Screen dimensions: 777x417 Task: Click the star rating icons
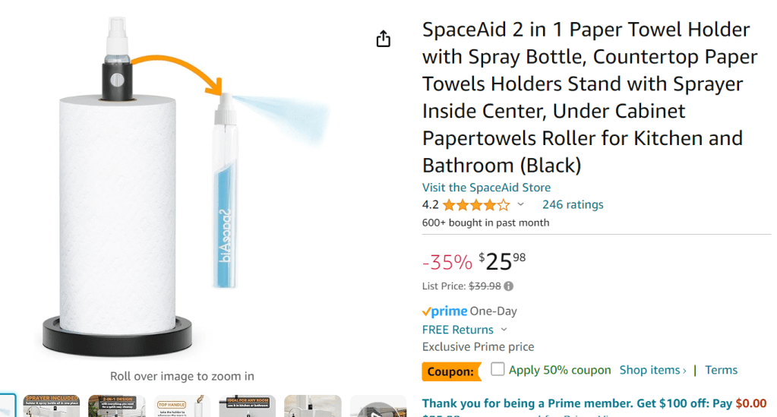click(476, 204)
